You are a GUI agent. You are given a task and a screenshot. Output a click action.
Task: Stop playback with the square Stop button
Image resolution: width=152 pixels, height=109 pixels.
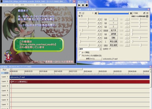(x=87, y=5)
